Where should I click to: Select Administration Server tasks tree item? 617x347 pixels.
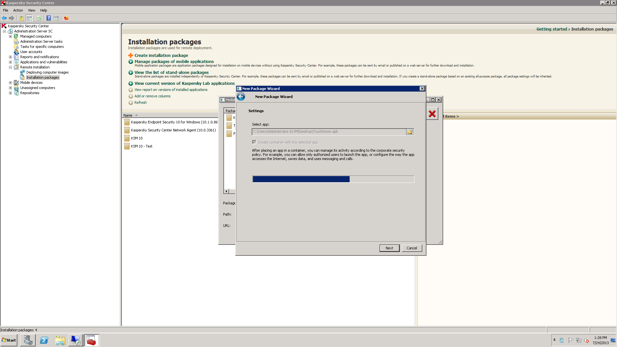(41, 41)
